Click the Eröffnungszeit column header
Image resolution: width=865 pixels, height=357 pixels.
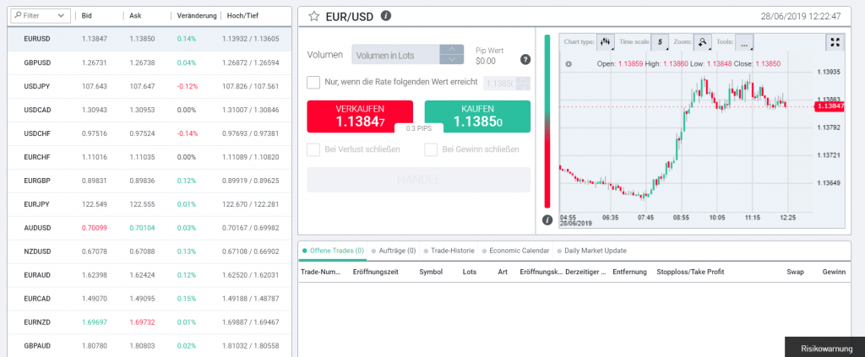(x=376, y=272)
